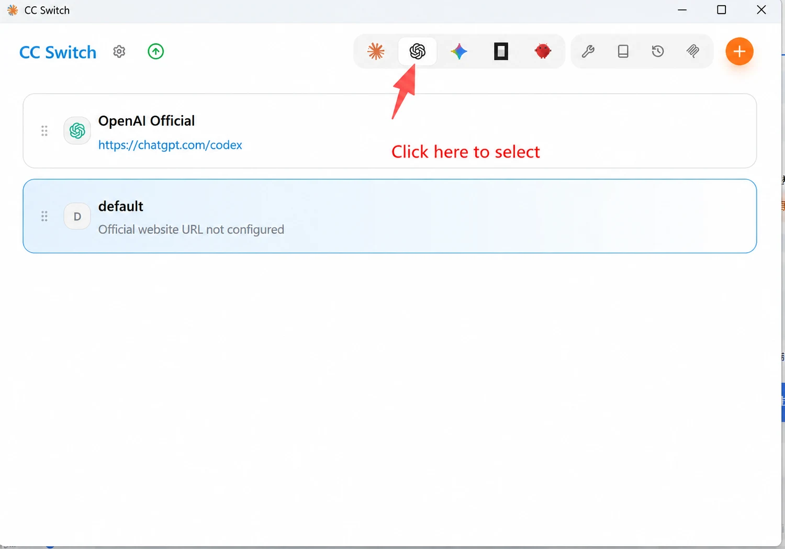Maximize the CC Switch window

[x=722, y=10]
